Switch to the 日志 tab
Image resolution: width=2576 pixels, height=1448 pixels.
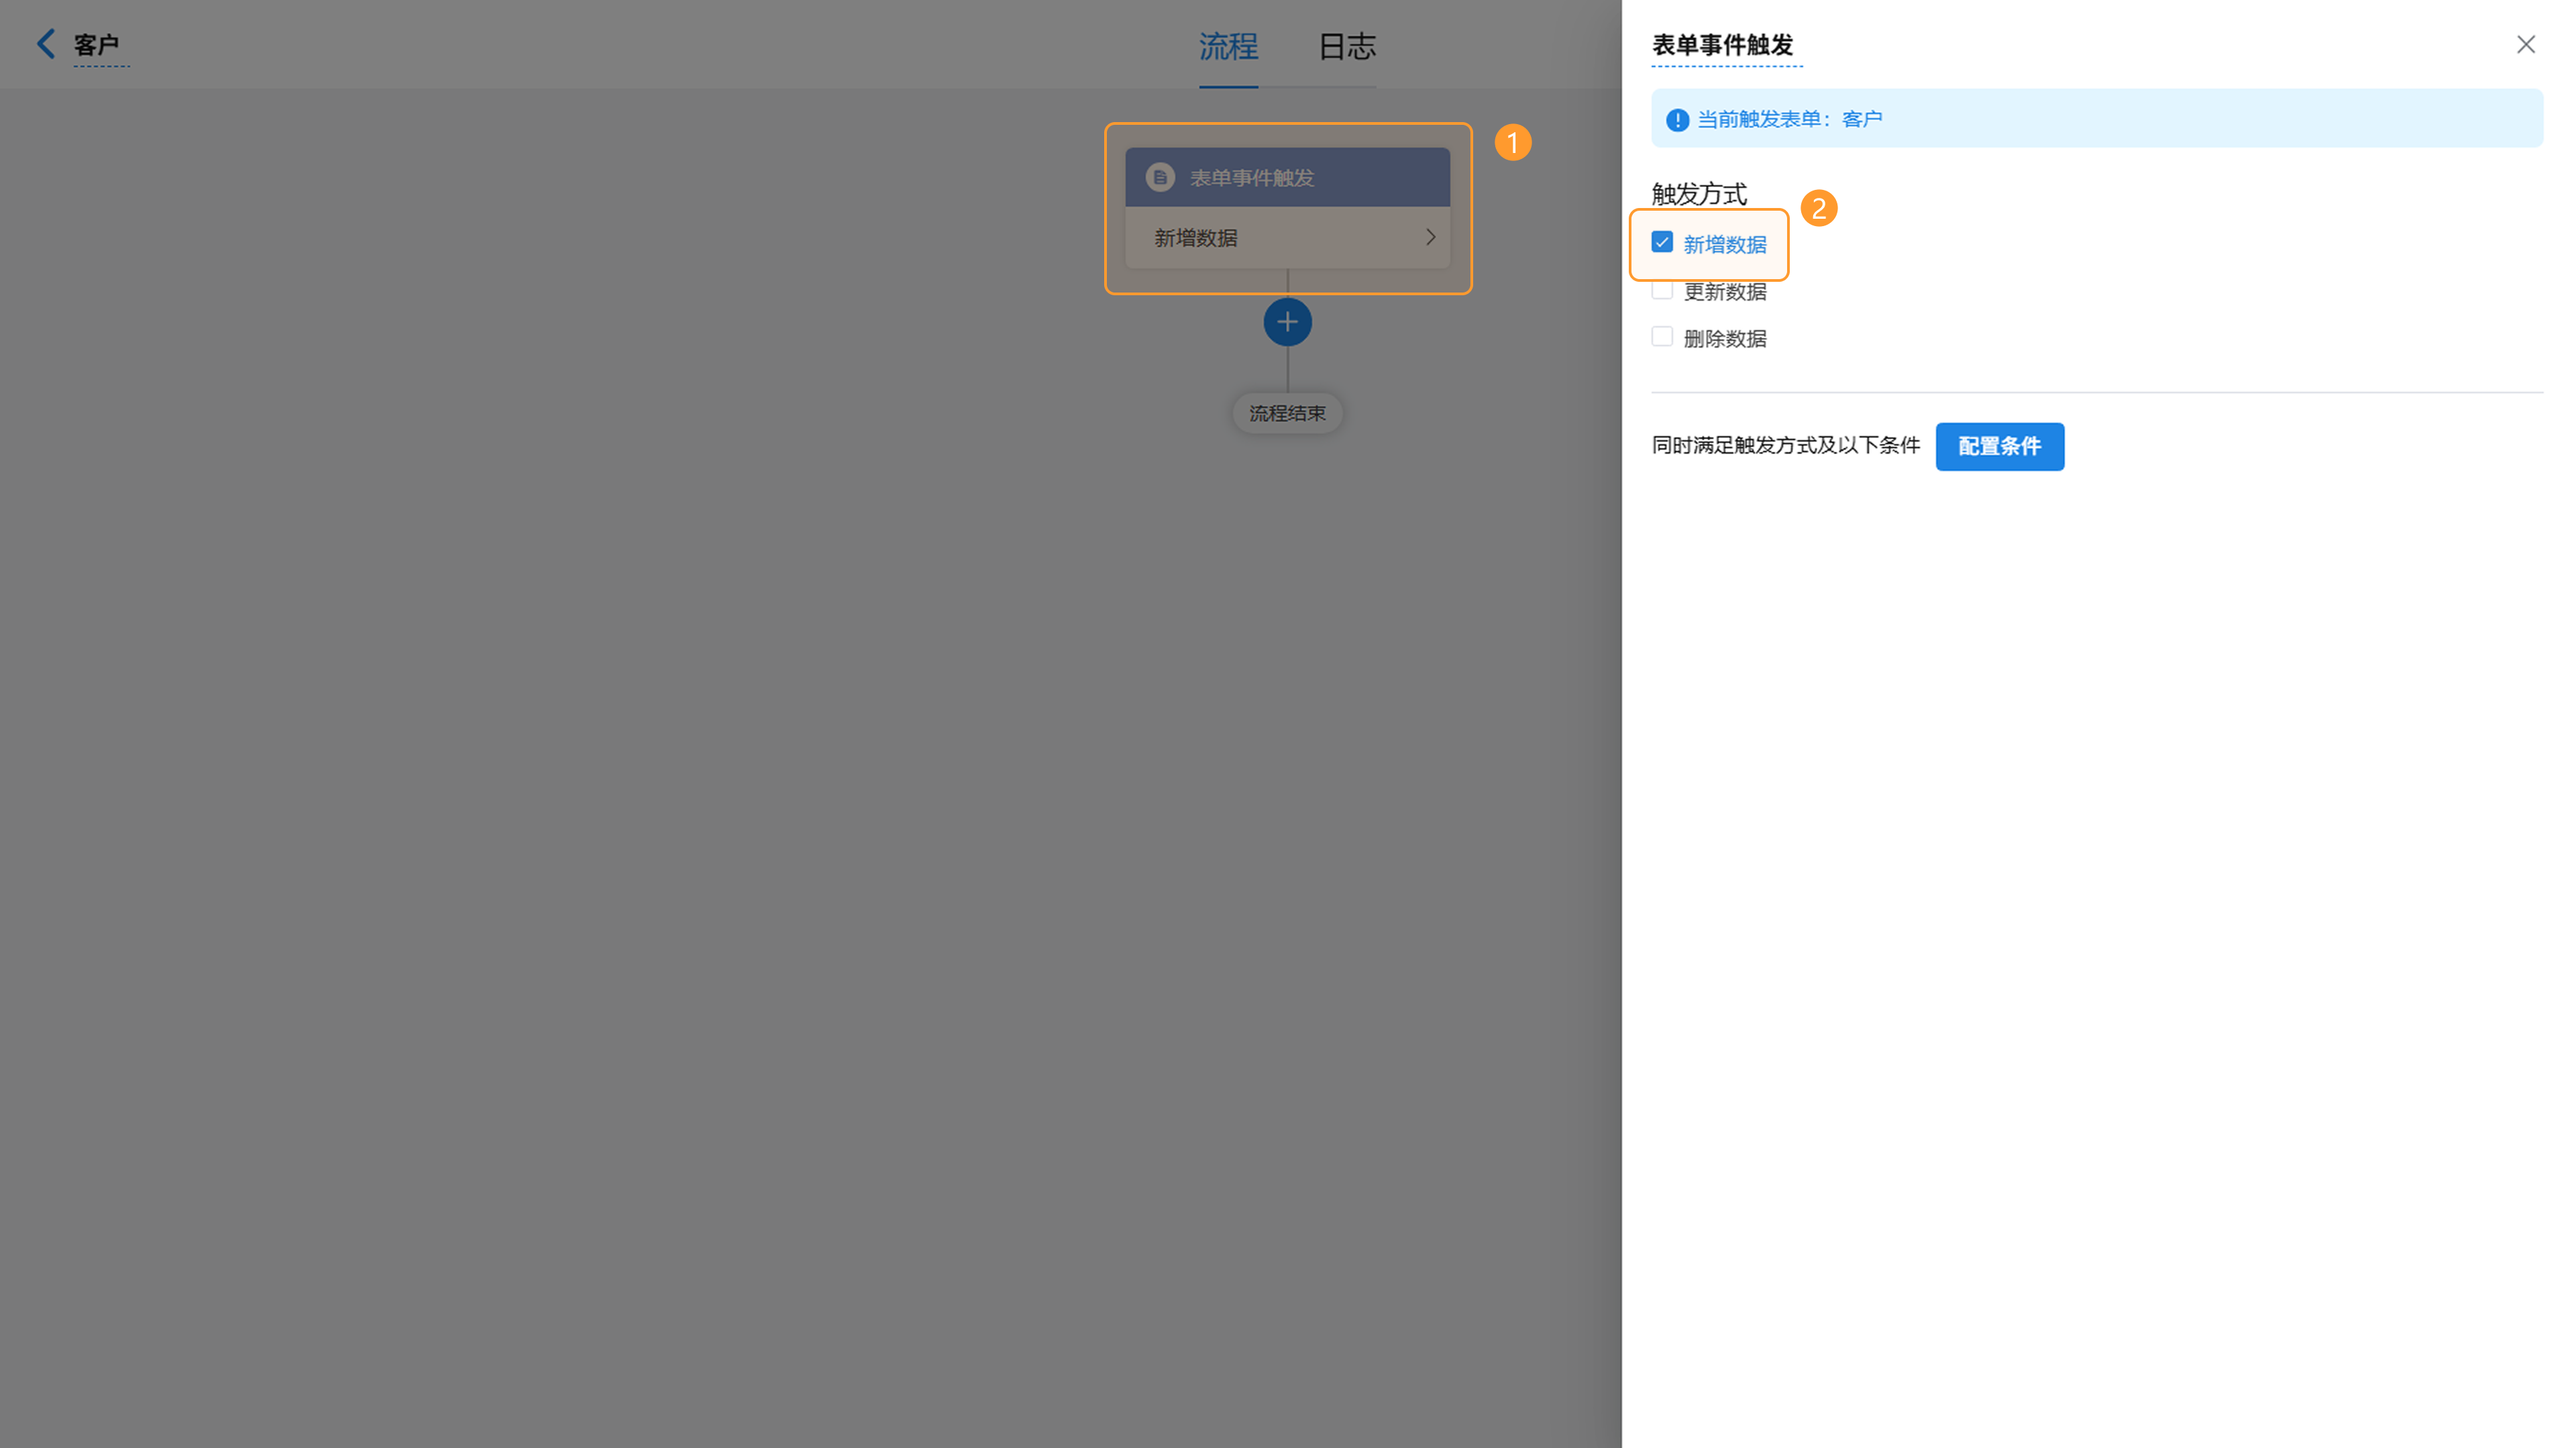(x=1347, y=46)
